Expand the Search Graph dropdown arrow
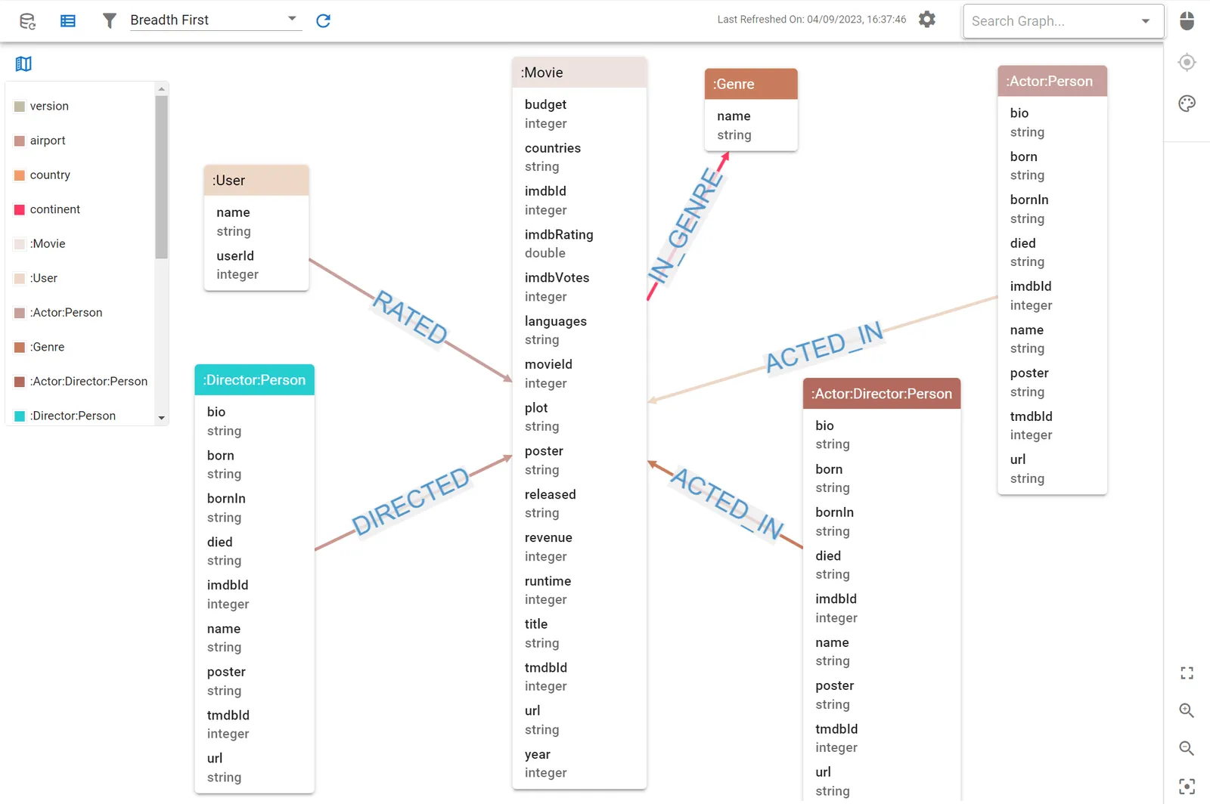This screenshot has width=1210, height=804. (x=1146, y=21)
